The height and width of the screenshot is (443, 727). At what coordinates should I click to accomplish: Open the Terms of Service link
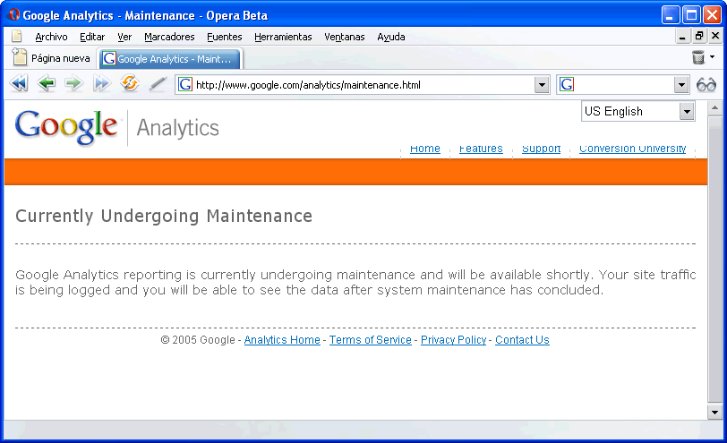pyautogui.click(x=371, y=340)
